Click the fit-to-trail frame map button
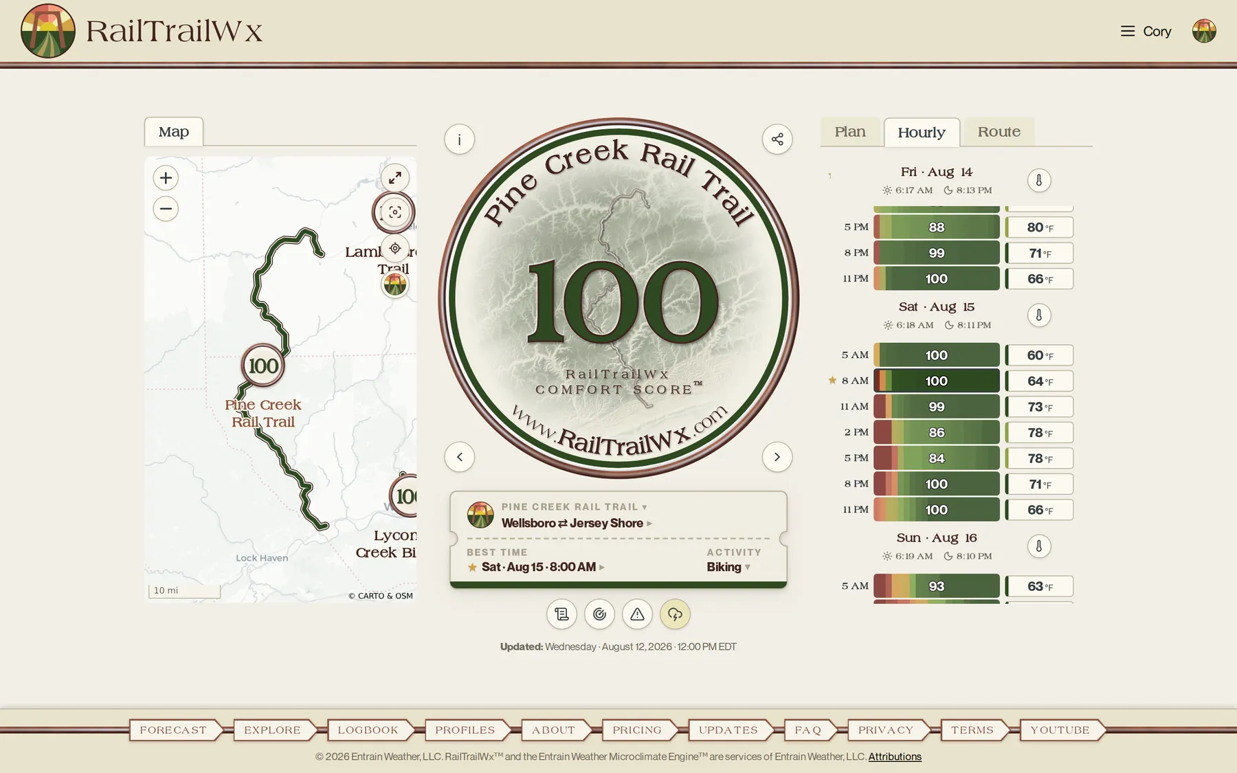The height and width of the screenshot is (773, 1237). [394, 212]
